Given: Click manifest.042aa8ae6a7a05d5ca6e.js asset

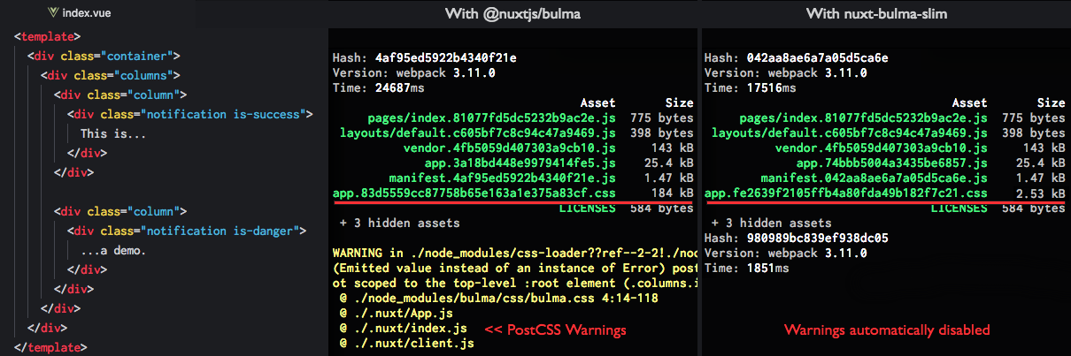Looking at the screenshot, I should (x=874, y=178).
